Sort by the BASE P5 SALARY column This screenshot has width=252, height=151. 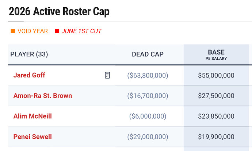216,54
